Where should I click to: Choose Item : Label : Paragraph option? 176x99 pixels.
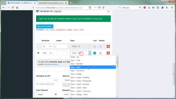click(x=93, y=81)
